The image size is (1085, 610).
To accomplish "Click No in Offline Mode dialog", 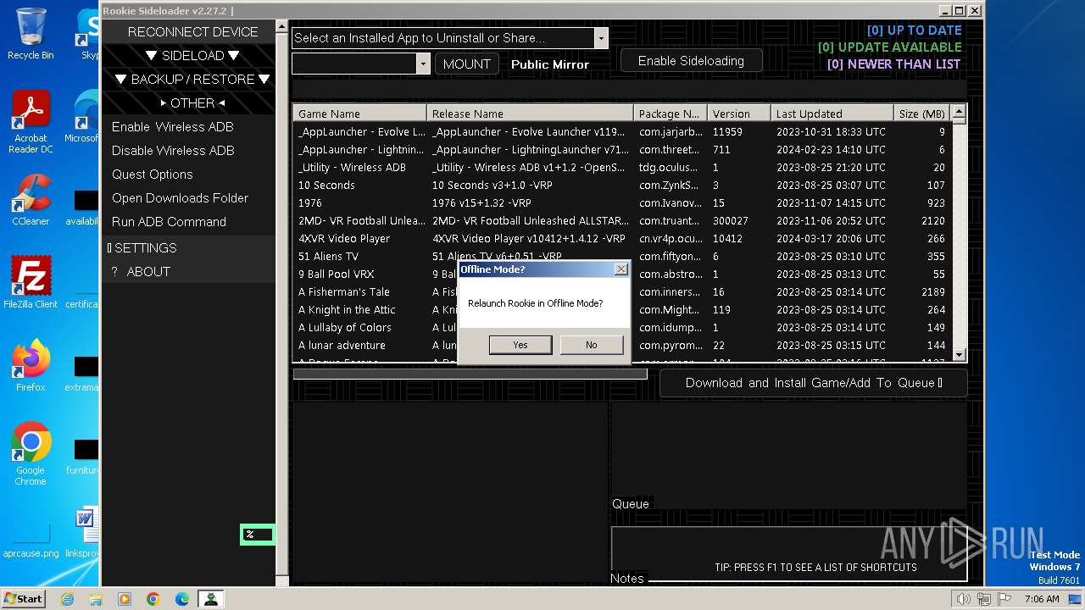I will (x=592, y=345).
